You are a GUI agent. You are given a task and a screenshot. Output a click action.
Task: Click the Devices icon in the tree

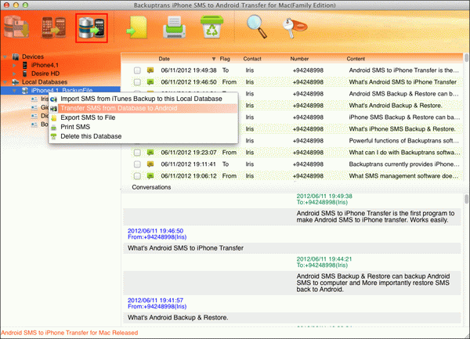point(16,56)
